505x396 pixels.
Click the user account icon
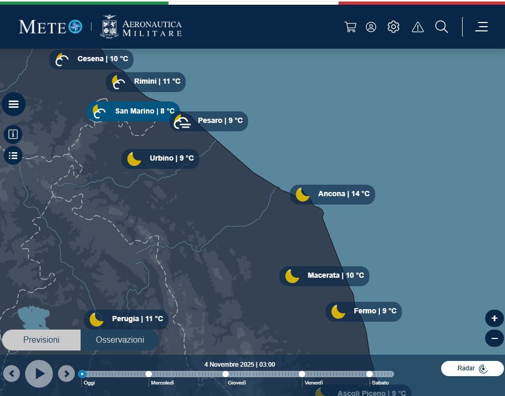click(x=371, y=27)
